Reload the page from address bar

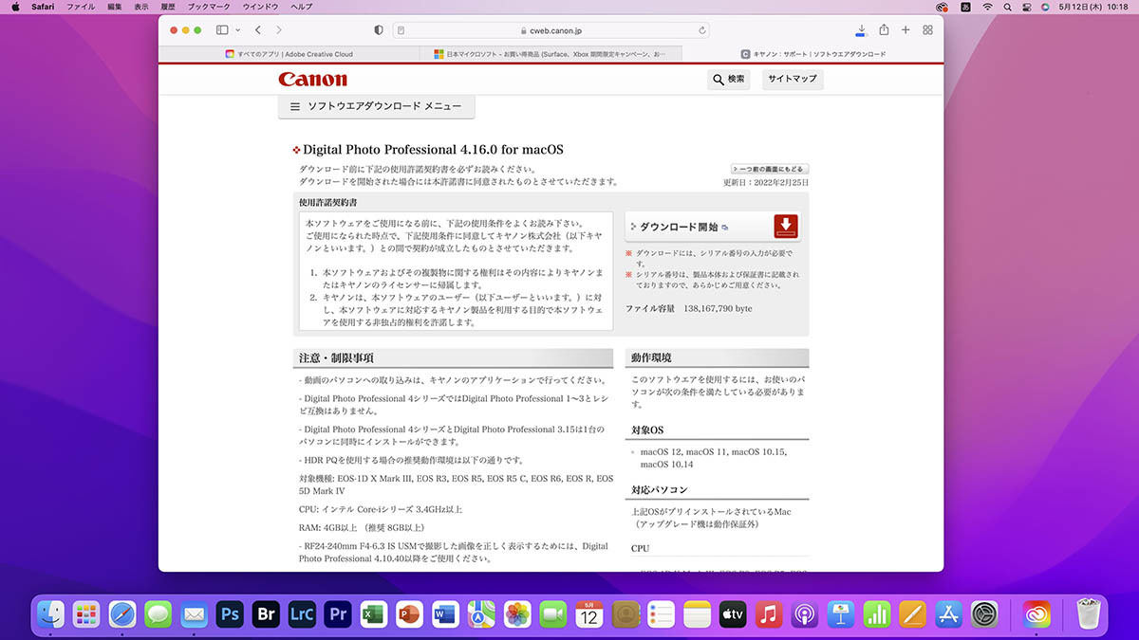pos(702,30)
